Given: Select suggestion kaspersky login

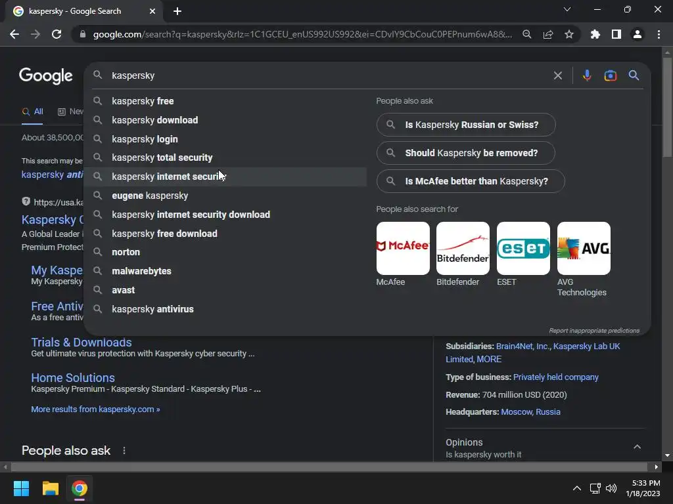Looking at the screenshot, I should (225, 139).
